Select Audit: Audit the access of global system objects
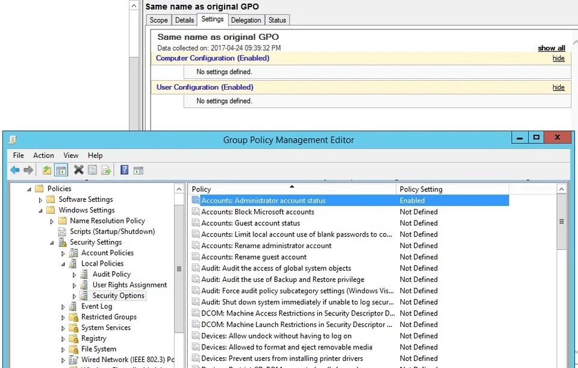Screen dimensions: 578x368 point(276,268)
